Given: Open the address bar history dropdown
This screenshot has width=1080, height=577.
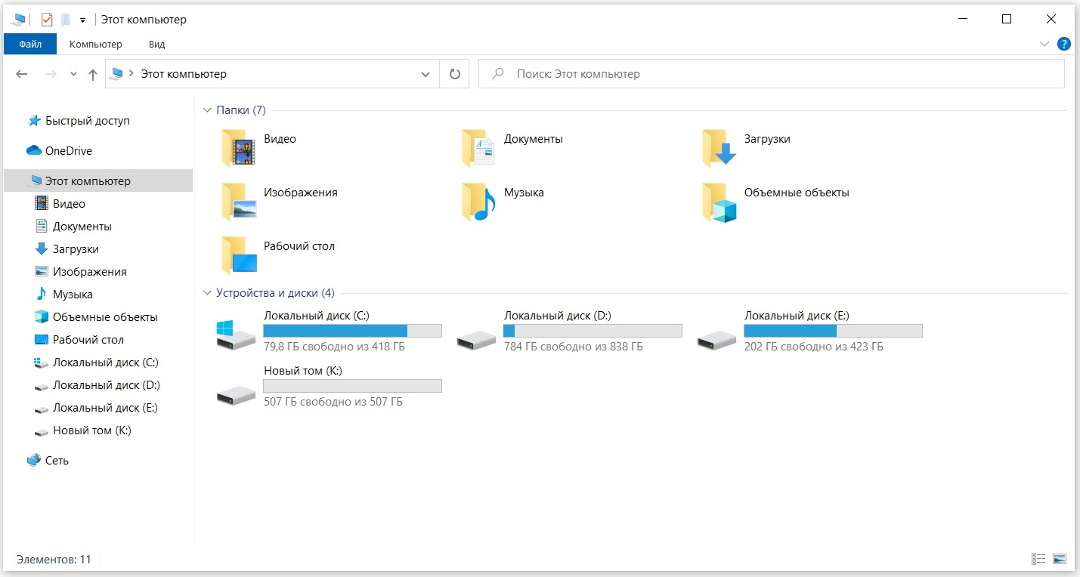Looking at the screenshot, I should tap(425, 74).
